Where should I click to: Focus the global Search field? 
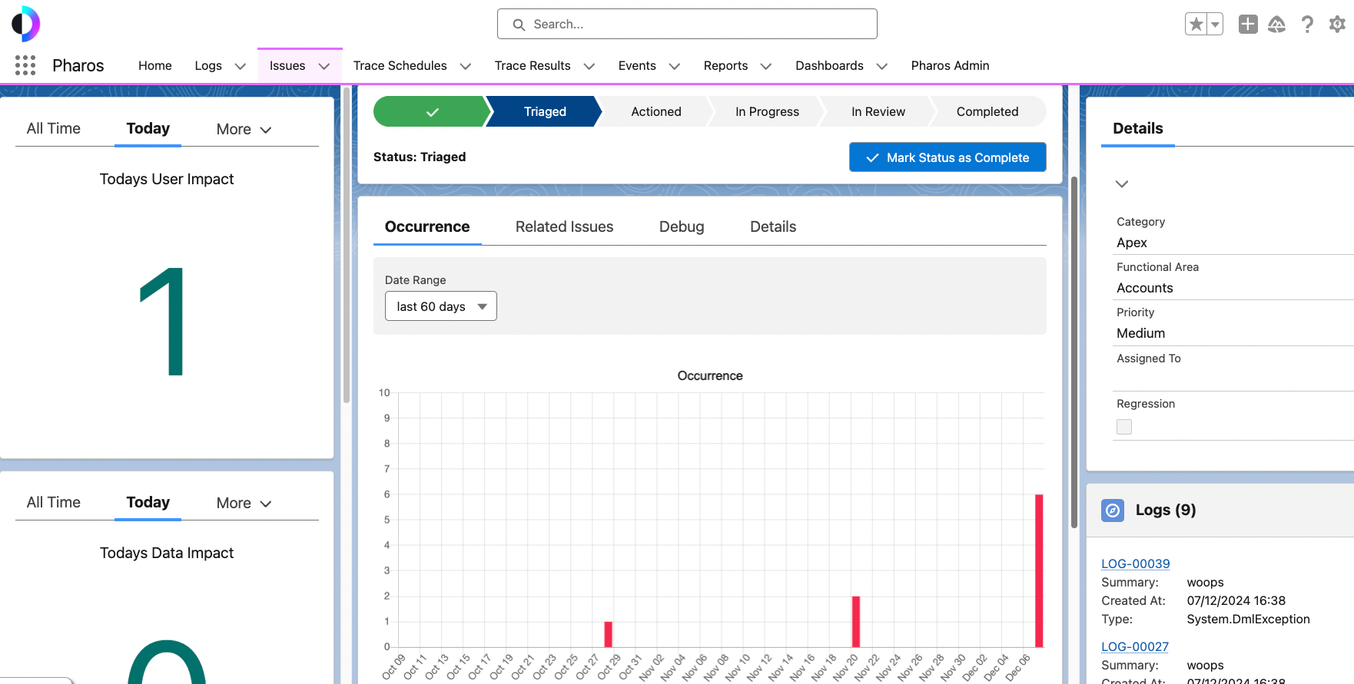pyautogui.click(x=687, y=24)
